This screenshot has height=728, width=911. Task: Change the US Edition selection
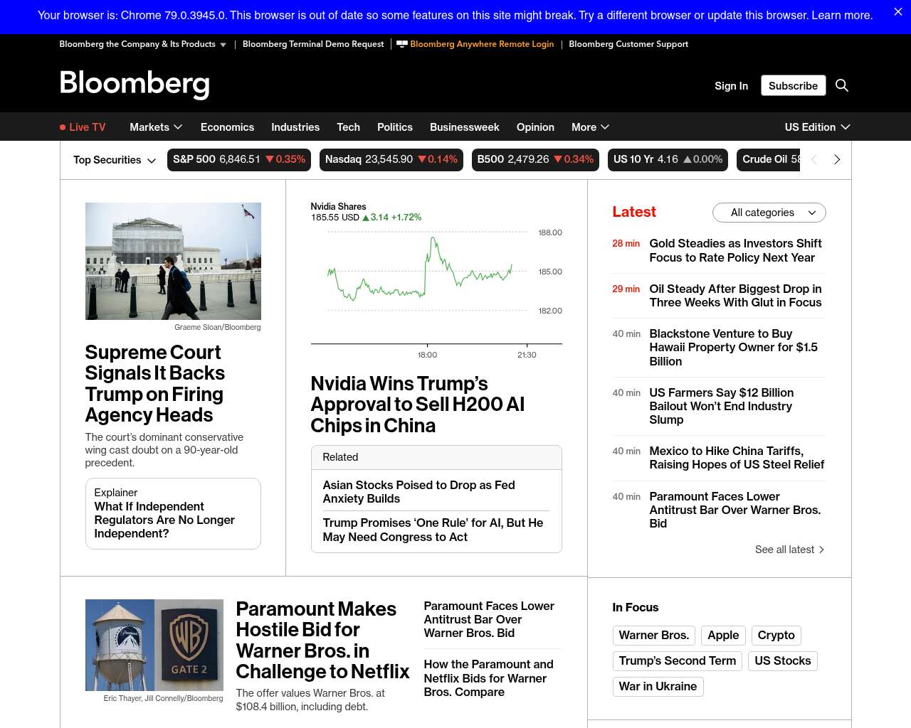click(x=817, y=127)
